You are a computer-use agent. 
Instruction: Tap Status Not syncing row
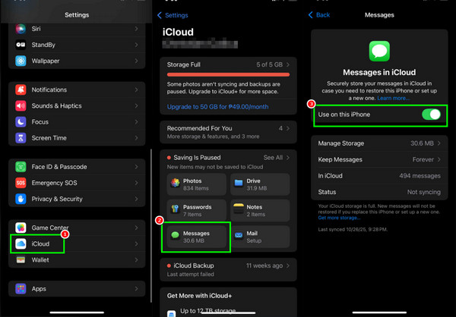379,192
